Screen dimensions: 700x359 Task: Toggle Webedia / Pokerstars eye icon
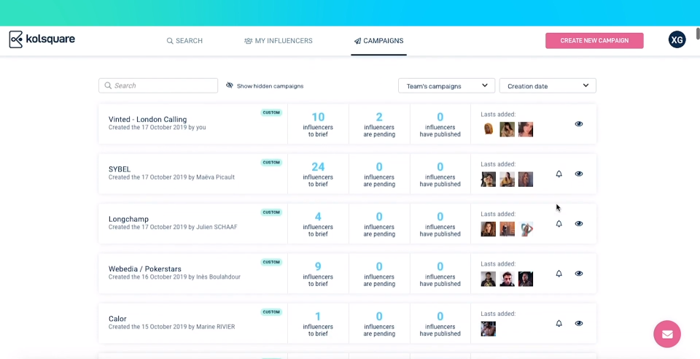pos(578,274)
